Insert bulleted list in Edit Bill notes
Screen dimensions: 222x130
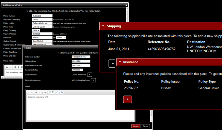53,92
